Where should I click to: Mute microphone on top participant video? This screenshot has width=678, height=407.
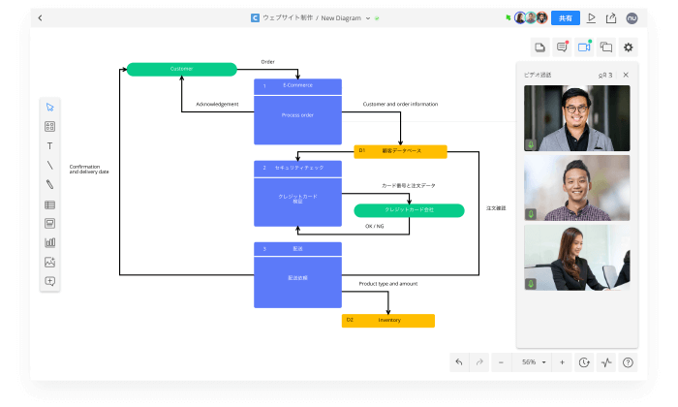coord(531,144)
